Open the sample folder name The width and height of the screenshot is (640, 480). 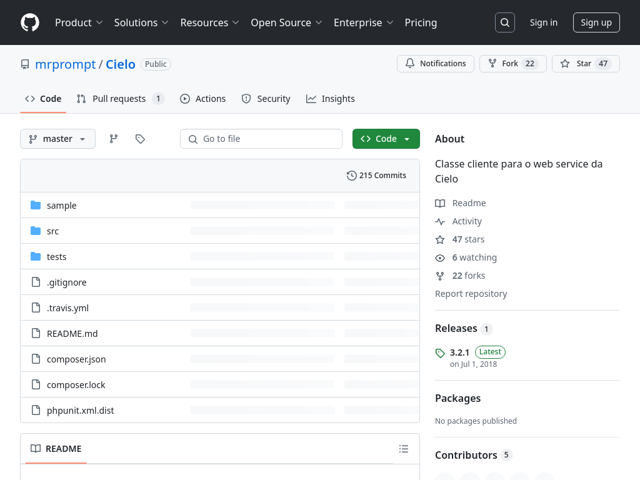pos(62,205)
